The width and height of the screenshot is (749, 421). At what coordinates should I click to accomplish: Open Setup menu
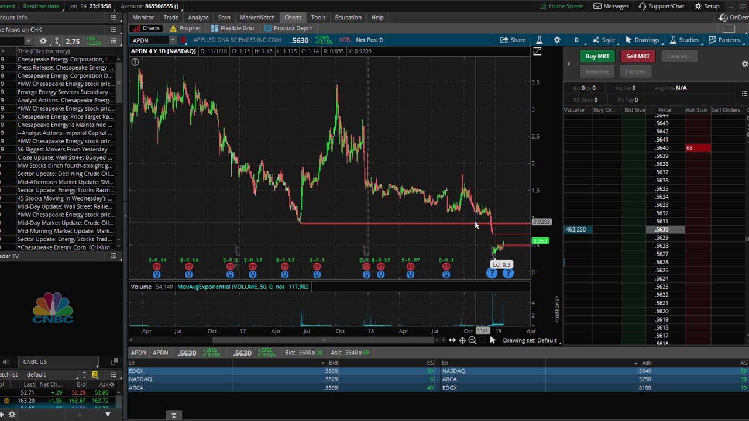pos(707,6)
